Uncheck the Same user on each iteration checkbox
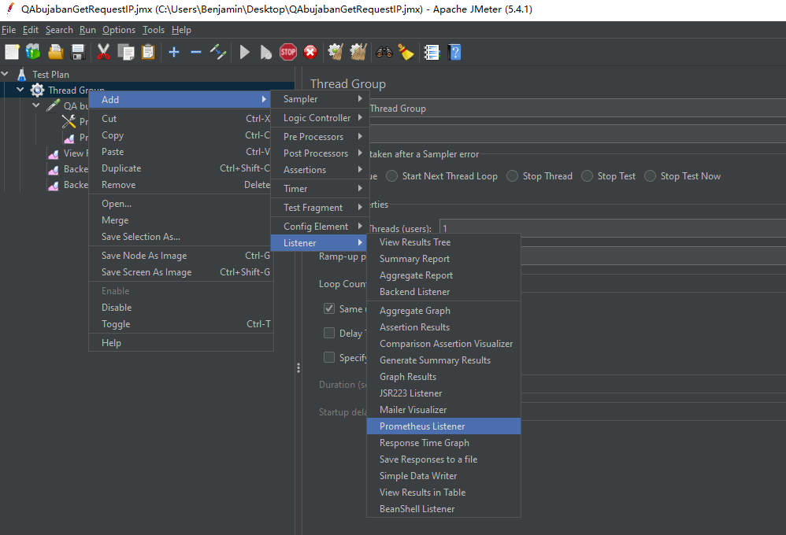This screenshot has width=786, height=535. click(x=328, y=308)
